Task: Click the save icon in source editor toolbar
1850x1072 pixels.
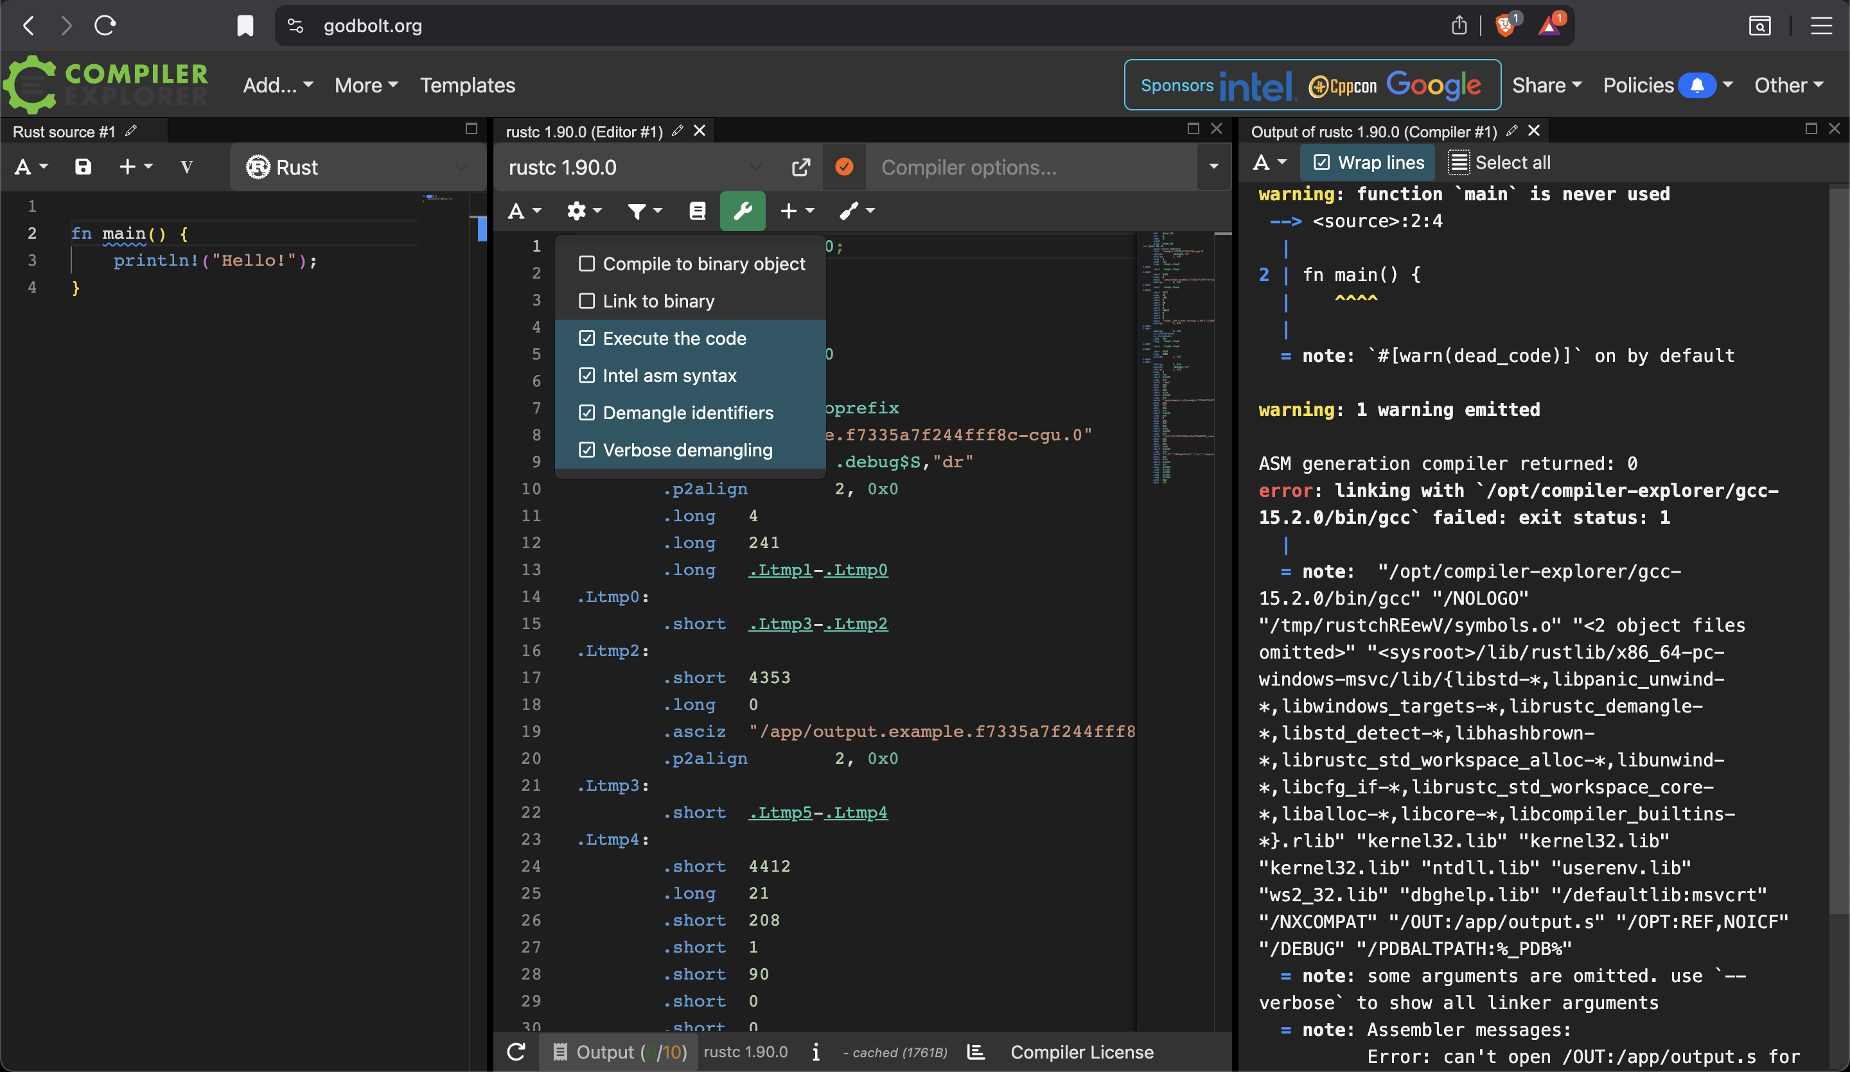Action: pos(83,168)
